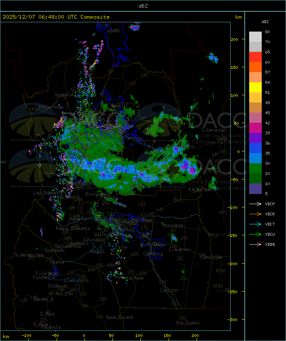The height and width of the screenshot is (341, 286).
Task: Click the dBZ heading above the color scale
Action: 265,22
